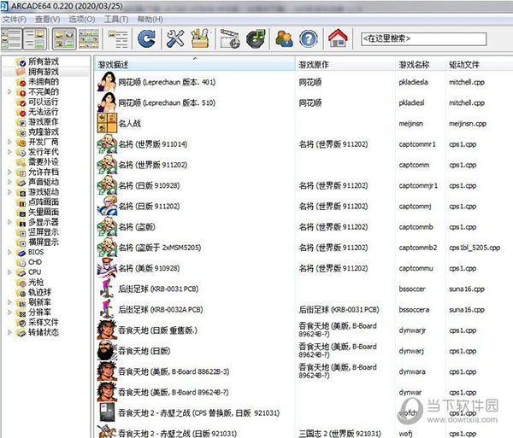Image resolution: width=513 pixels, height=438 pixels.
Task: Expand the 允许存档 tree node
Action: tap(9, 172)
